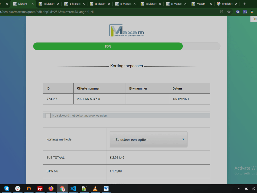Open the rainbow plug extension icon

point(252,12)
